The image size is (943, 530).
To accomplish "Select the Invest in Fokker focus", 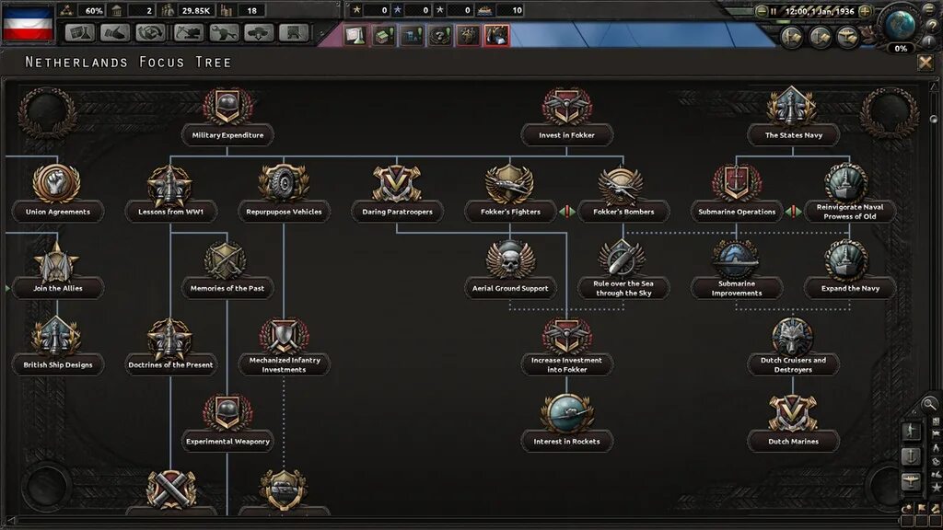I will (566, 117).
